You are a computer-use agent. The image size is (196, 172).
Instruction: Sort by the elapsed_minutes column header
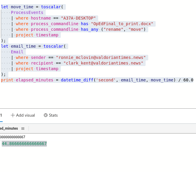pyautogui.click(x=9, y=128)
